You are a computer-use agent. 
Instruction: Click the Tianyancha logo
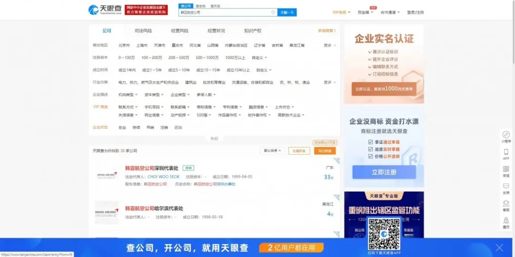(105, 10)
